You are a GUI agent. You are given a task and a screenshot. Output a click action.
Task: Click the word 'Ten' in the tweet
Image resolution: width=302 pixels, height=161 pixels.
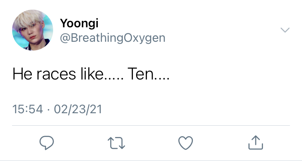tap(141, 74)
